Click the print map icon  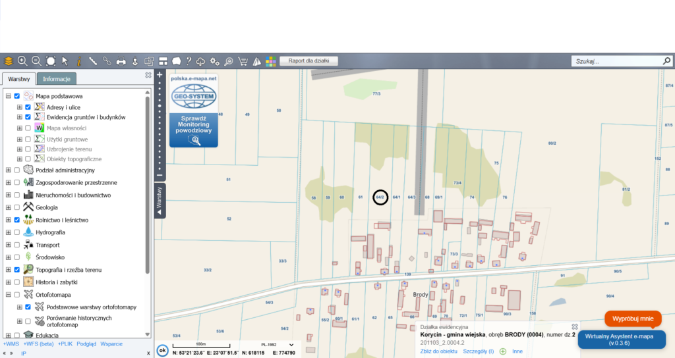click(x=121, y=61)
